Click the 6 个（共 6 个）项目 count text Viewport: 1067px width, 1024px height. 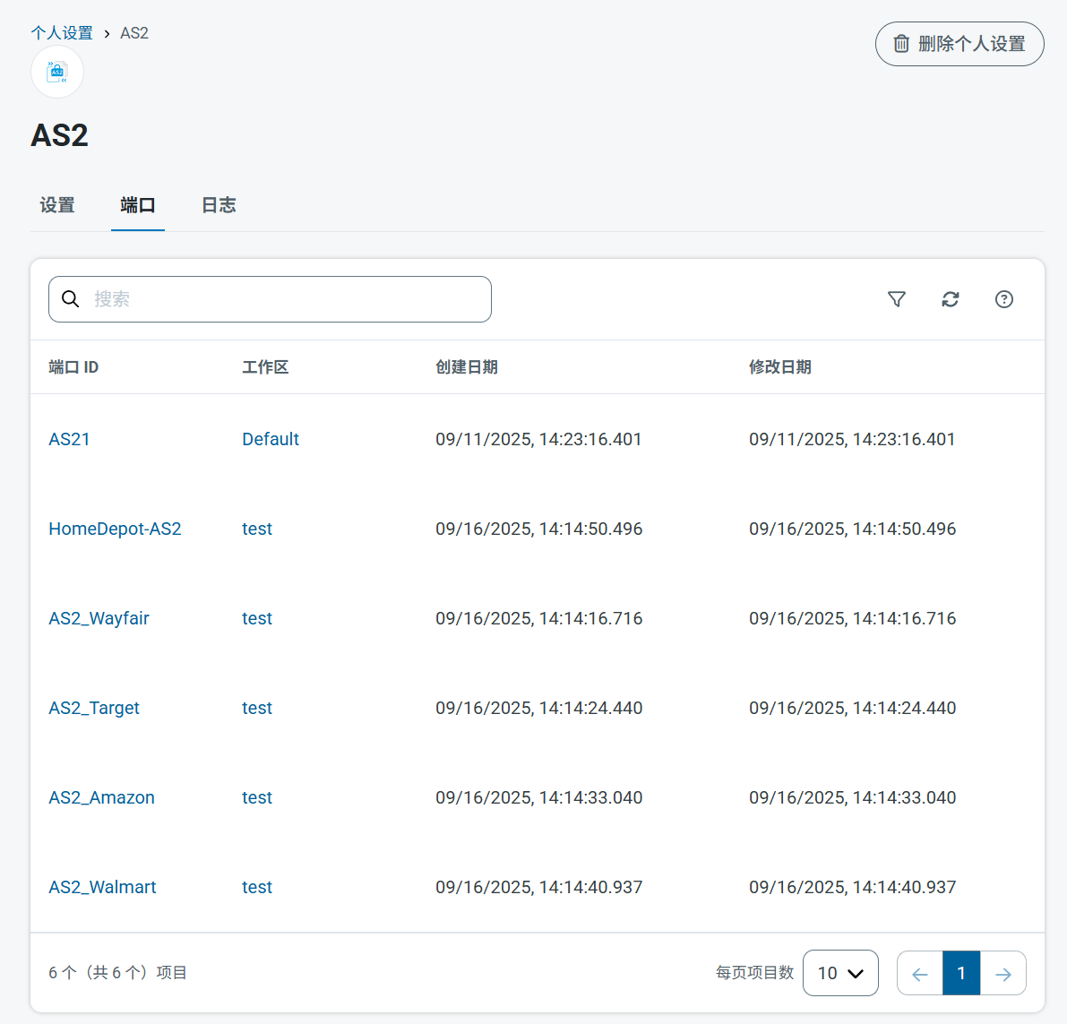(117, 973)
